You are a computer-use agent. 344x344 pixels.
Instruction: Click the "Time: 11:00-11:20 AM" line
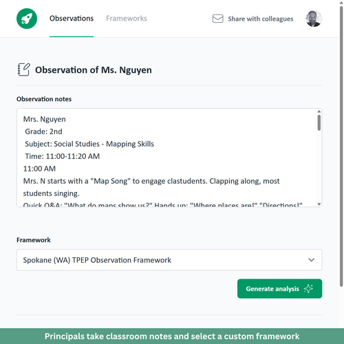(63, 156)
